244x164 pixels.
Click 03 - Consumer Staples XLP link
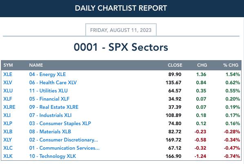click(60, 124)
